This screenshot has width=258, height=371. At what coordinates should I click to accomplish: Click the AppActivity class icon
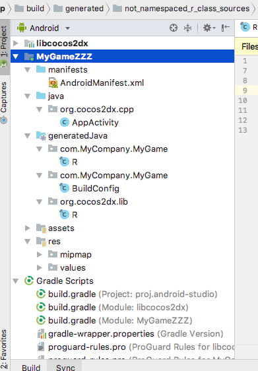tap(64, 122)
